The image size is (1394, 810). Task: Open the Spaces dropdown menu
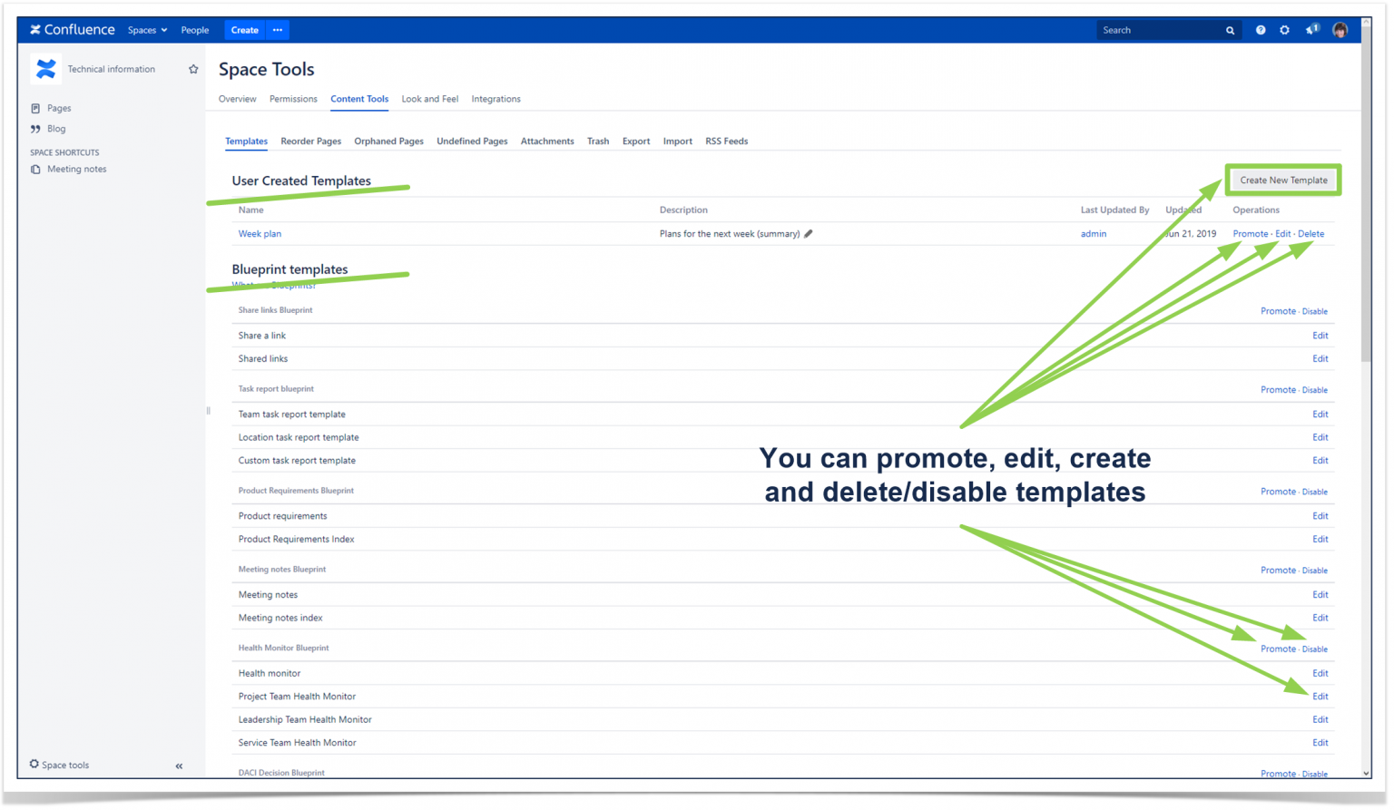point(147,29)
